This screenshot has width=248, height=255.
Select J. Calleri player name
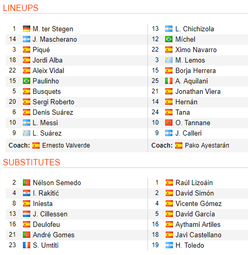click(189, 133)
